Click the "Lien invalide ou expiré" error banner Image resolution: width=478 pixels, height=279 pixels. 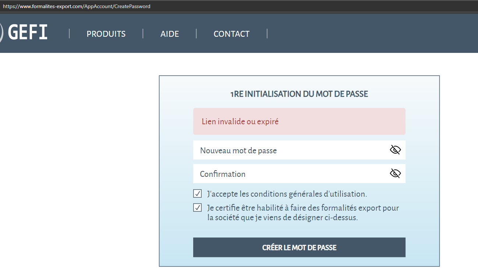tap(299, 121)
